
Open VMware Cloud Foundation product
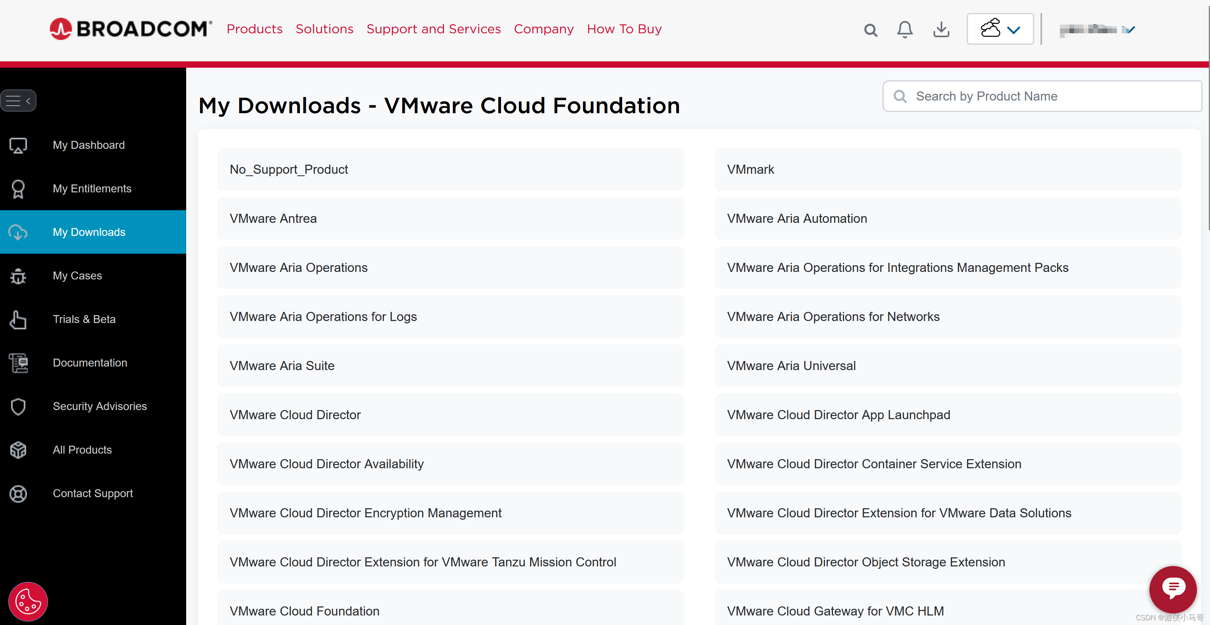(304, 611)
